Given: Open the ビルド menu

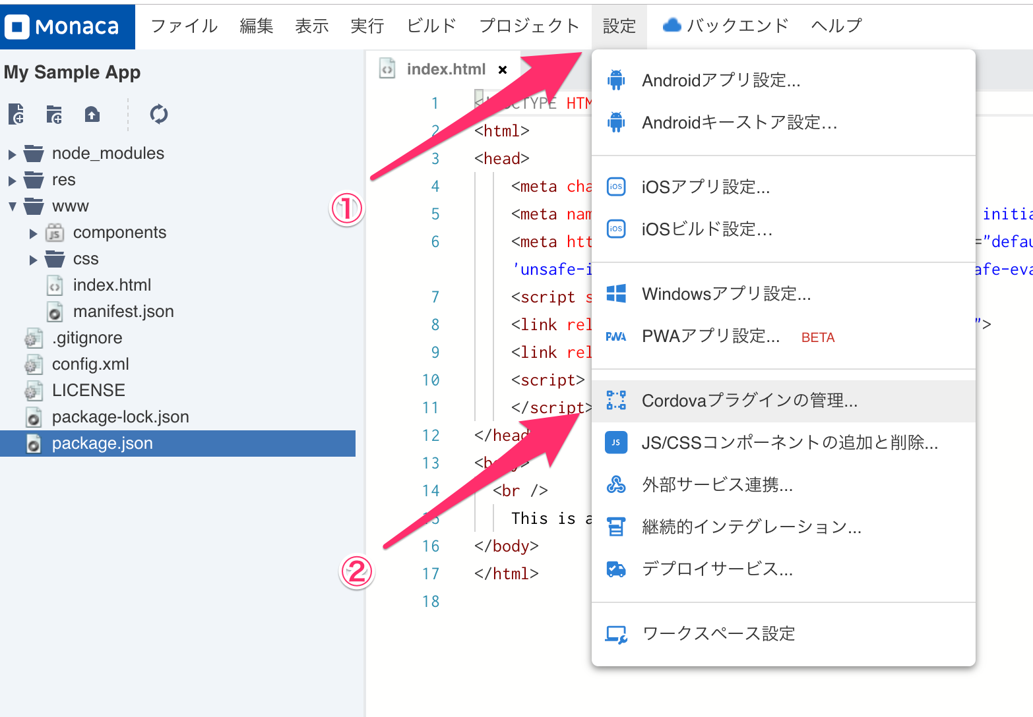Looking at the screenshot, I should 431,26.
